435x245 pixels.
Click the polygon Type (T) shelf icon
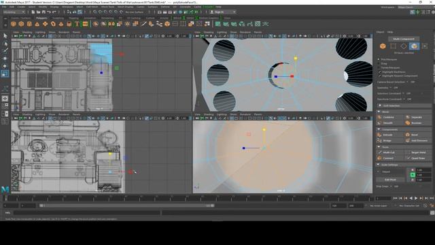click(77, 24)
